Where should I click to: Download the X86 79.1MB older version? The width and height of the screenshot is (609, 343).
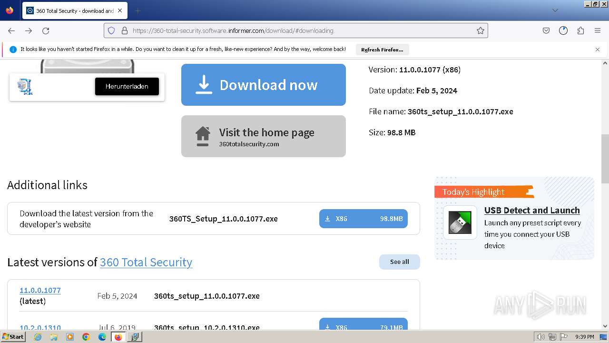click(x=363, y=324)
